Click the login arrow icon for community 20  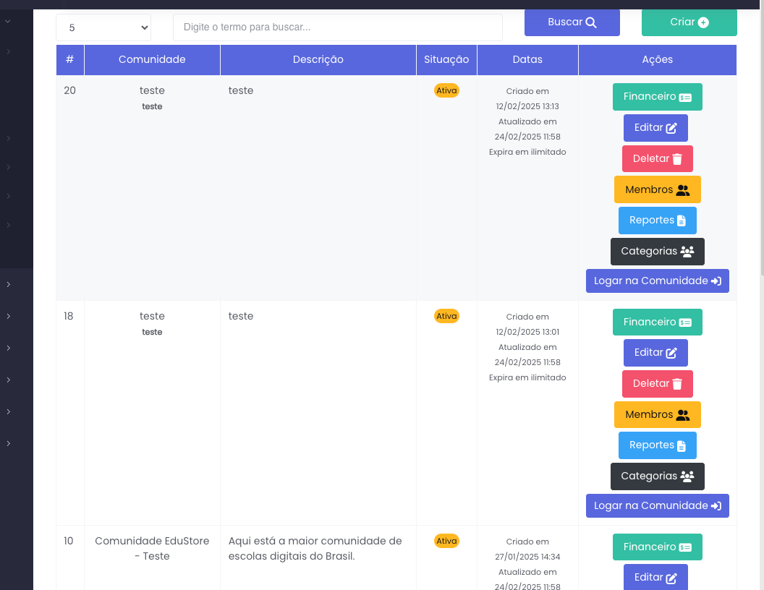(716, 281)
